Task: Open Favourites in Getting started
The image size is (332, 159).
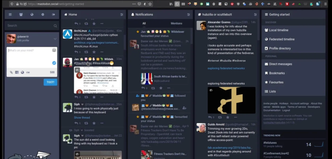Action: (x=294, y=82)
